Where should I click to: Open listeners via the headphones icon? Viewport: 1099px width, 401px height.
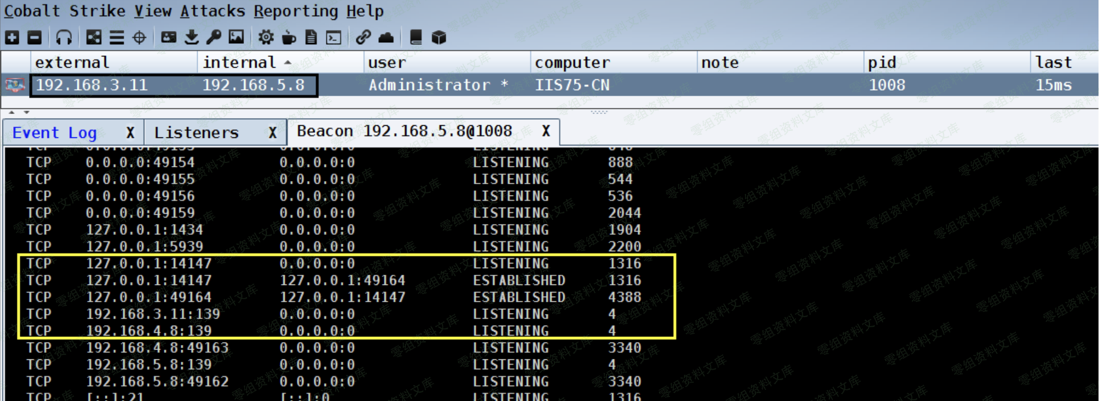pos(64,37)
